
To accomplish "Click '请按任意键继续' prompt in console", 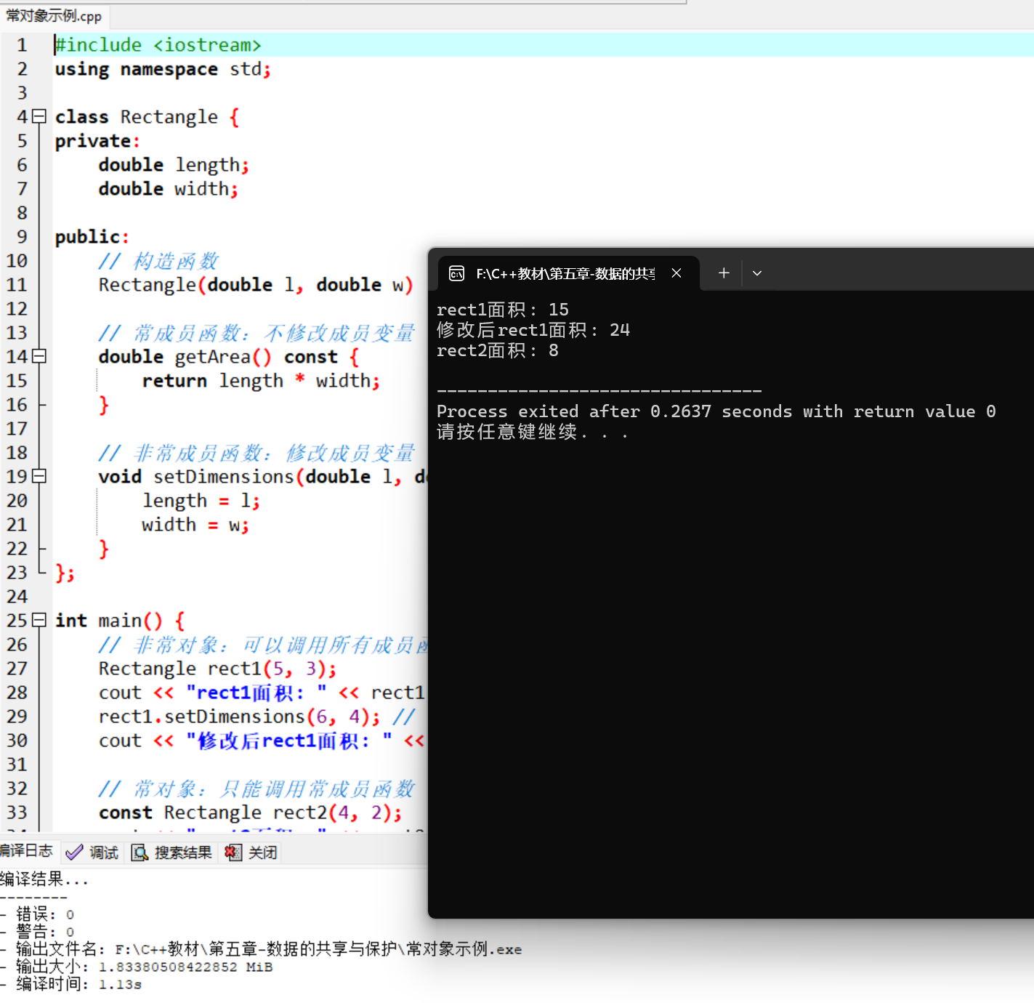I will [x=507, y=432].
